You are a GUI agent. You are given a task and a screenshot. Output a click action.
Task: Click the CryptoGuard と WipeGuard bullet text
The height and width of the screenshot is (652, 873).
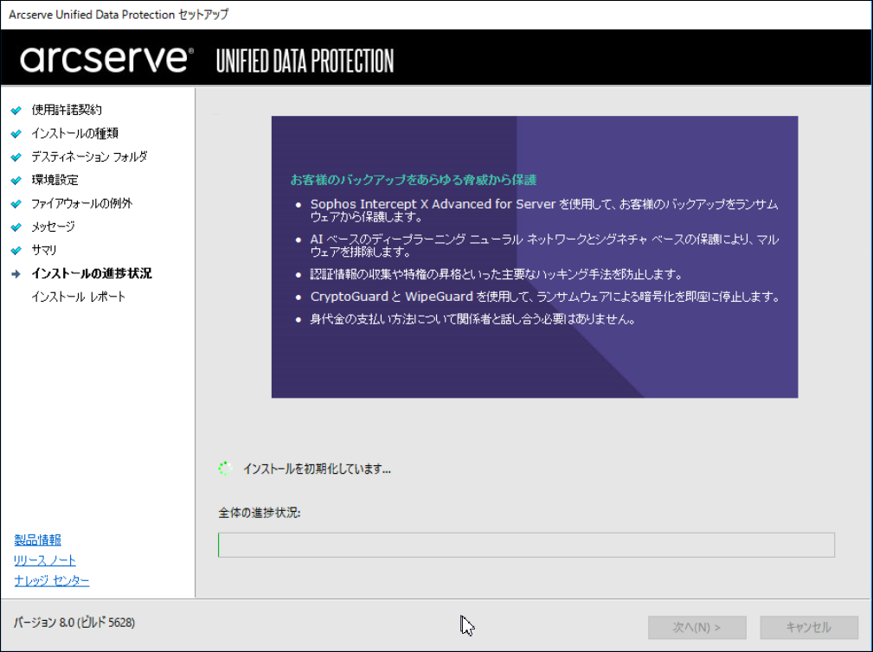[x=545, y=297]
